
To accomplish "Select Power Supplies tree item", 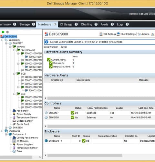I will coord(25,144).
